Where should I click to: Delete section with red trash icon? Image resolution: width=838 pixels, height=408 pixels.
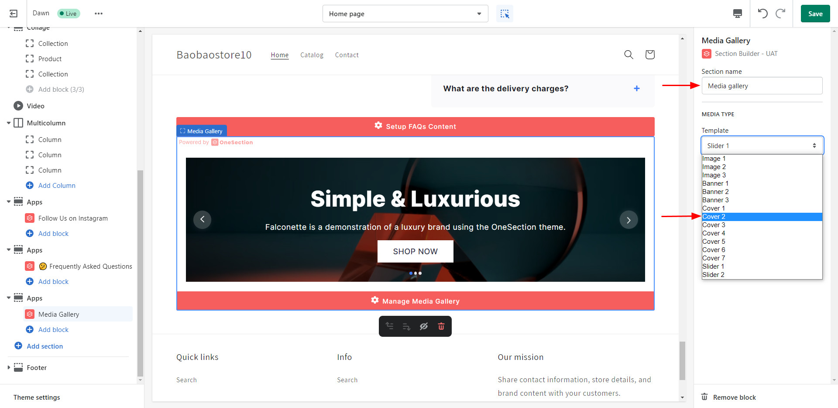[x=441, y=326]
